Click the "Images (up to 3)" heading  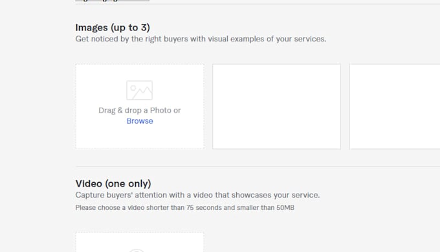pos(113,27)
